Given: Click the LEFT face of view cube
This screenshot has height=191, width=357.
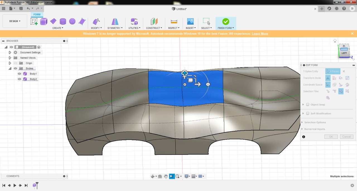Looking at the screenshot, I should pos(344,53).
